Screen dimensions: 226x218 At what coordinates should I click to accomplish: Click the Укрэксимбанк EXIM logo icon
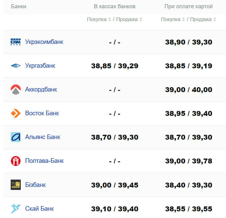click(16, 42)
